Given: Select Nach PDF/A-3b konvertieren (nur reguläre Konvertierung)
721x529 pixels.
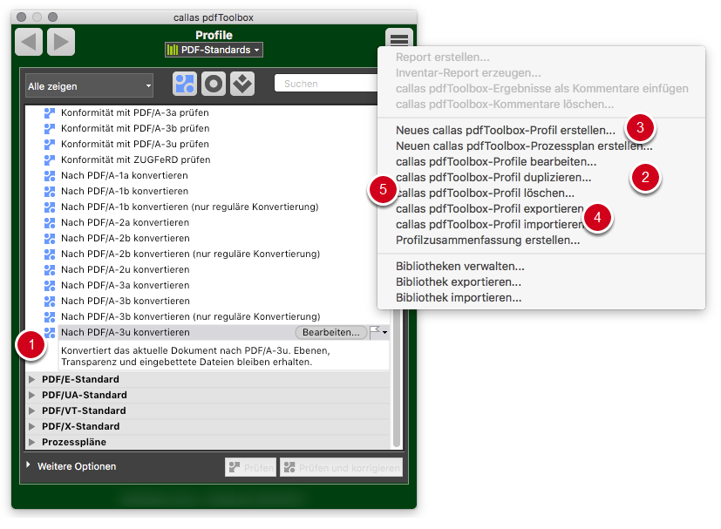Looking at the screenshot, I should click(190, 316).
